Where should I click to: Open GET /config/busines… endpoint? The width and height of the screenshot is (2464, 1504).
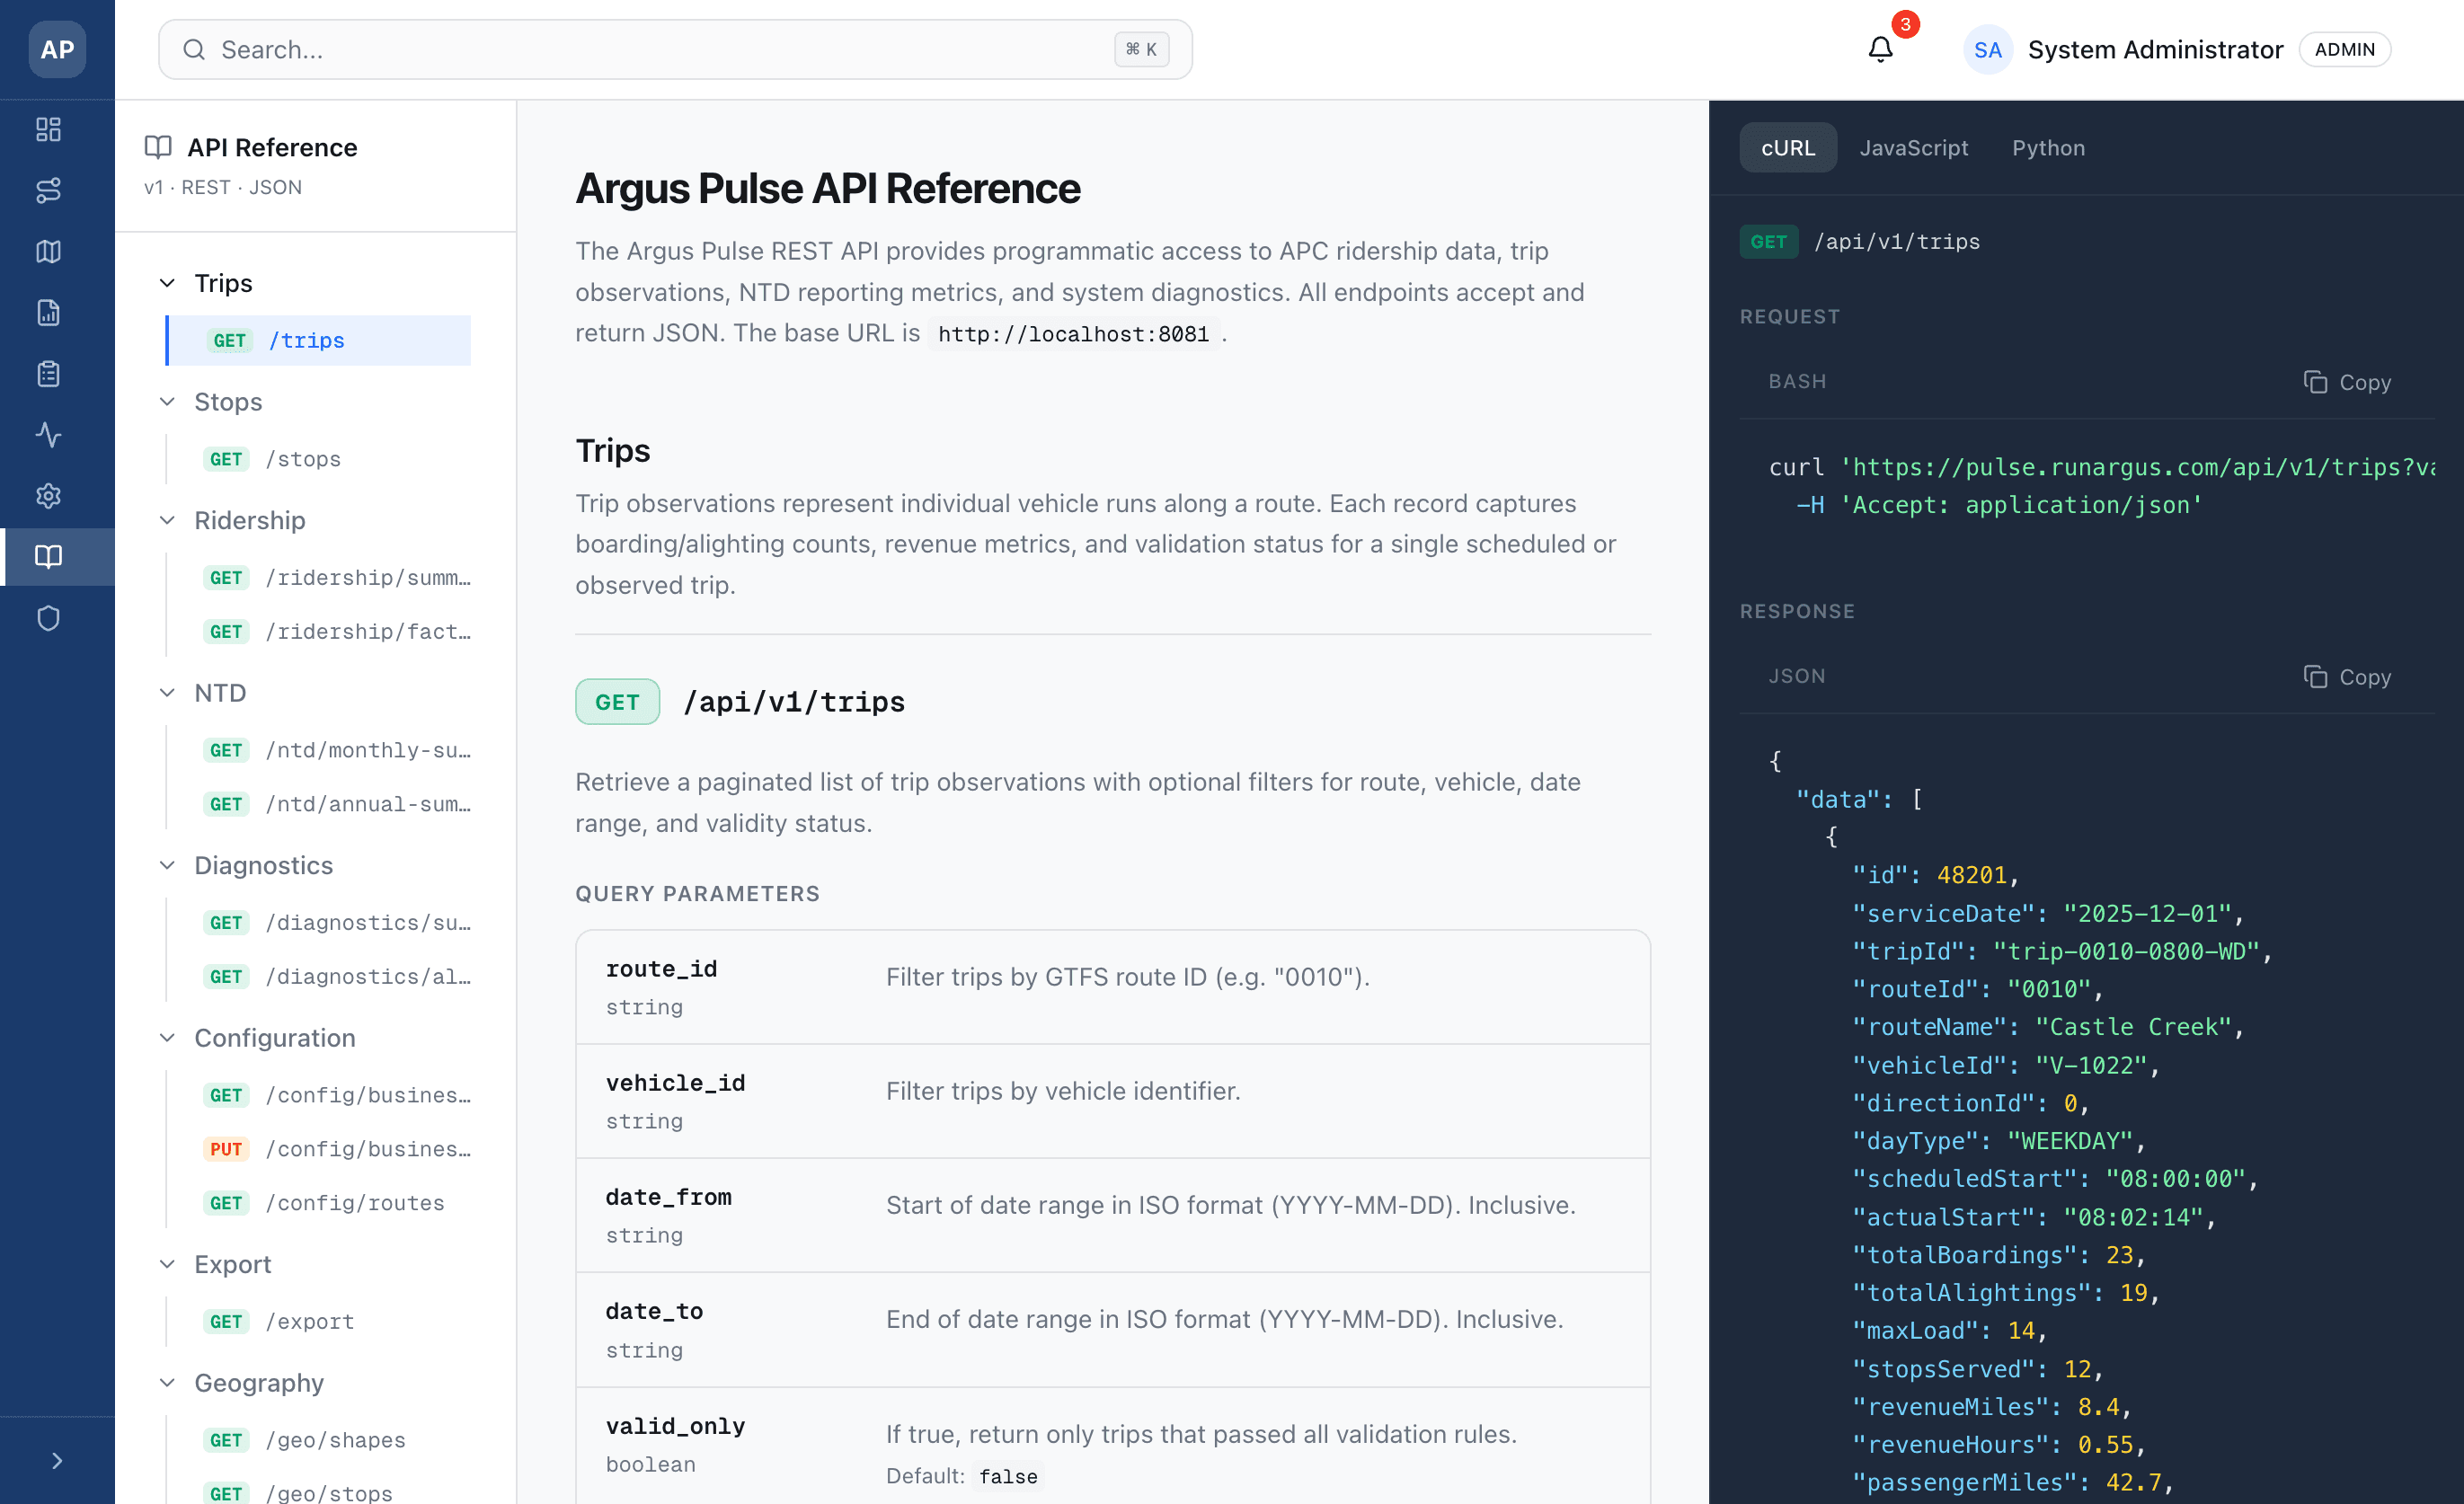pos(318,1095)
